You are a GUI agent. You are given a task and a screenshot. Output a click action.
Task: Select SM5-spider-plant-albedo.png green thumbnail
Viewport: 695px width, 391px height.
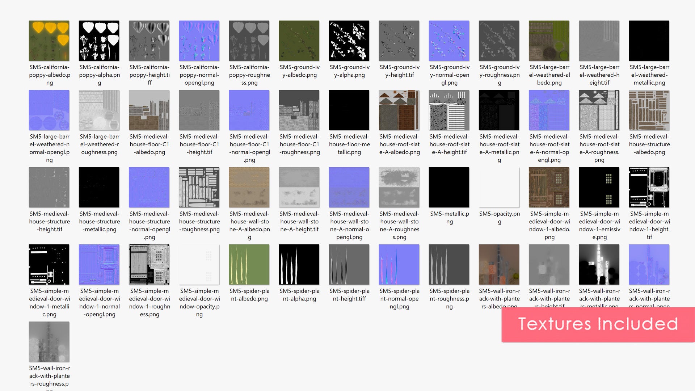249,264
